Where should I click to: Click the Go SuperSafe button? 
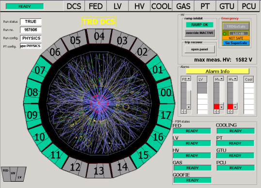coord(236,43)
